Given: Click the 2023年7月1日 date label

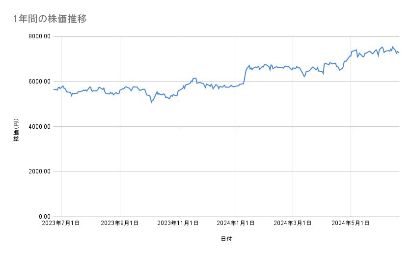Looking at the screenshot, I should [61, 223].
